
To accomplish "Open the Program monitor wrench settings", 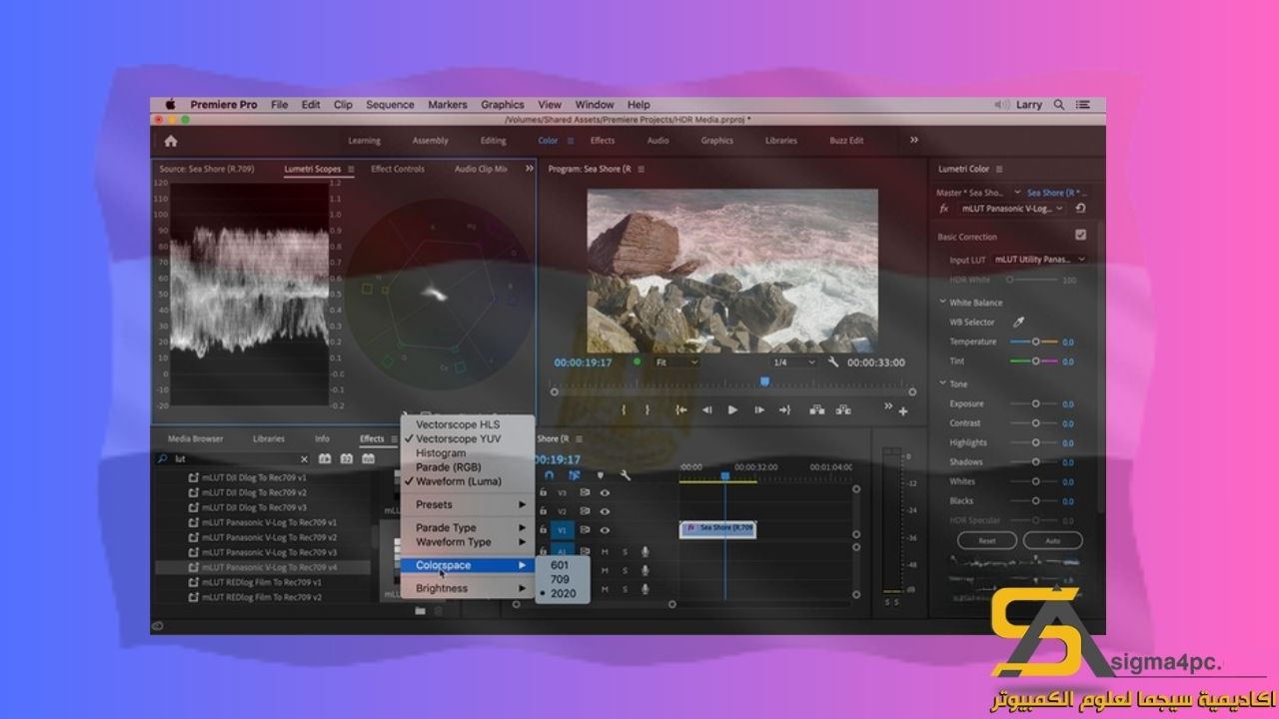I will [833, 362].
